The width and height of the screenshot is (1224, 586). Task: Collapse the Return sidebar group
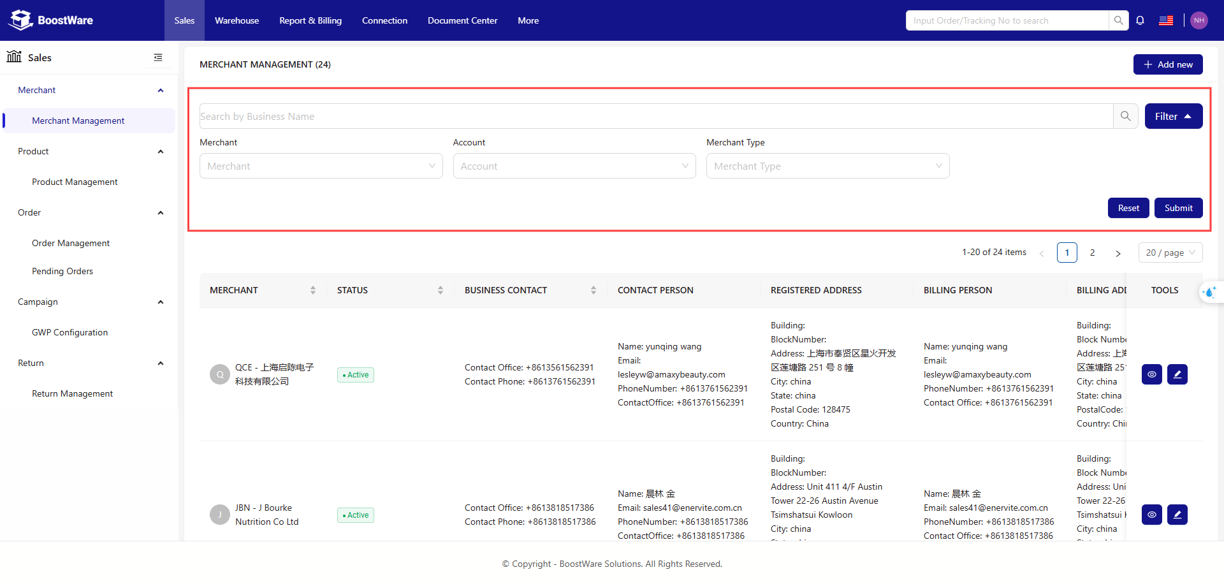coord(161,363)
